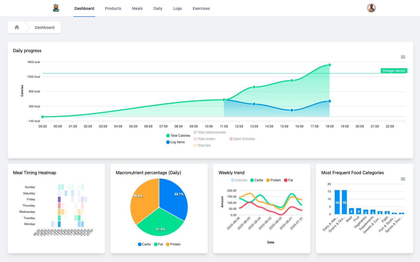This screenshot has height=262, width=420.
Task: Switch to the Products tab
Action: click(113, 8)
